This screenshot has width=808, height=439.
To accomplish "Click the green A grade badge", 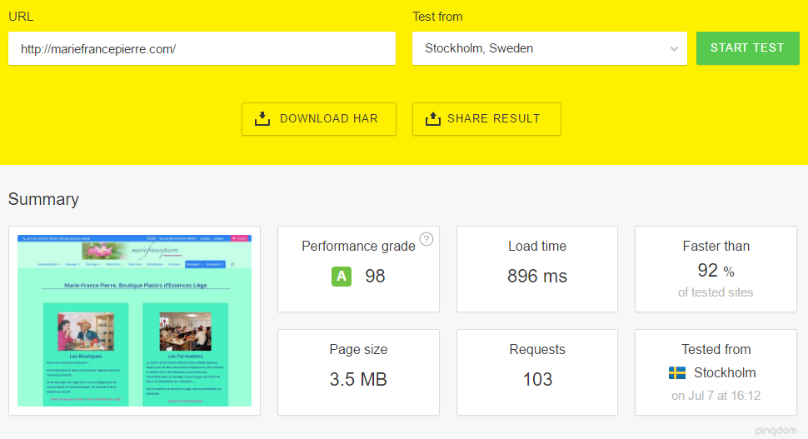I will click(341, 277).
